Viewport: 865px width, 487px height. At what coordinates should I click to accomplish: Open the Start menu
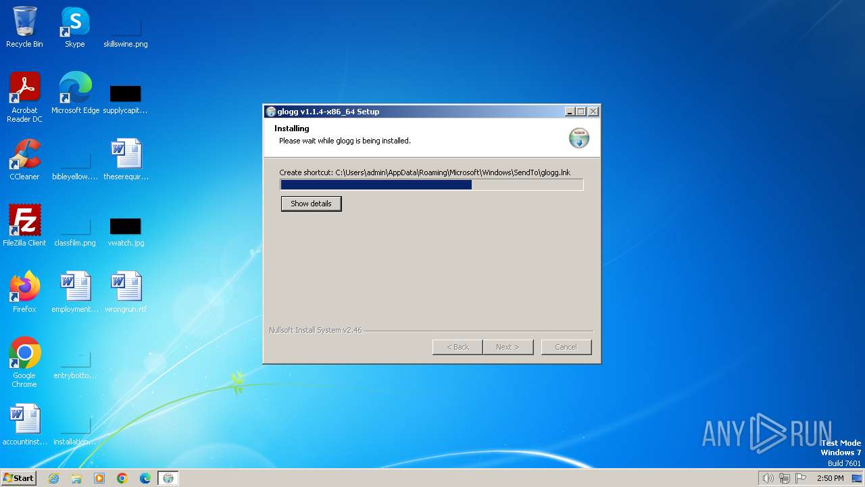pyautogui.click(x=19, y=478)
